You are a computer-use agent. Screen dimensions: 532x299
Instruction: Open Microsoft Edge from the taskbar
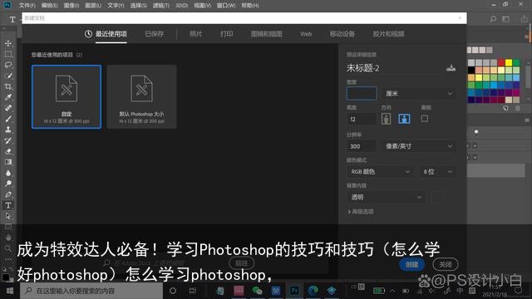313,291
